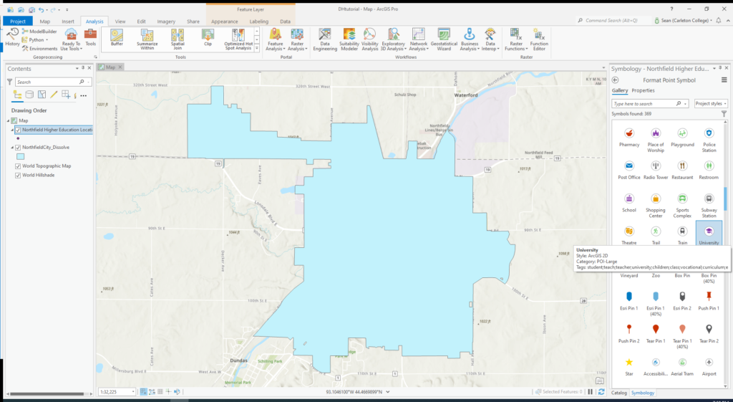The width and height of the screenshot is (733, 402).
Task: Go back from Format Point Symbol
Action: 615,80
